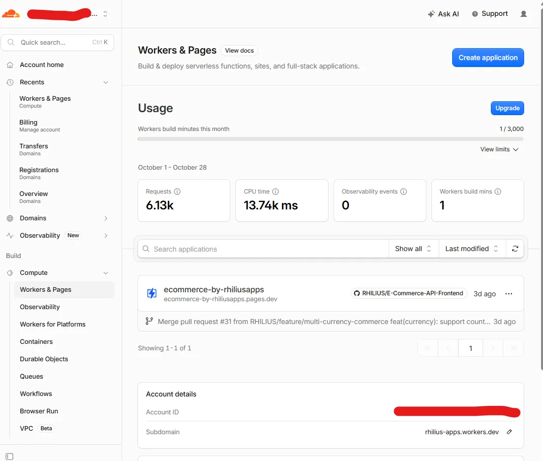Open Queues page
The height and width of the screenshot is (461, 543).
(31, 376)
